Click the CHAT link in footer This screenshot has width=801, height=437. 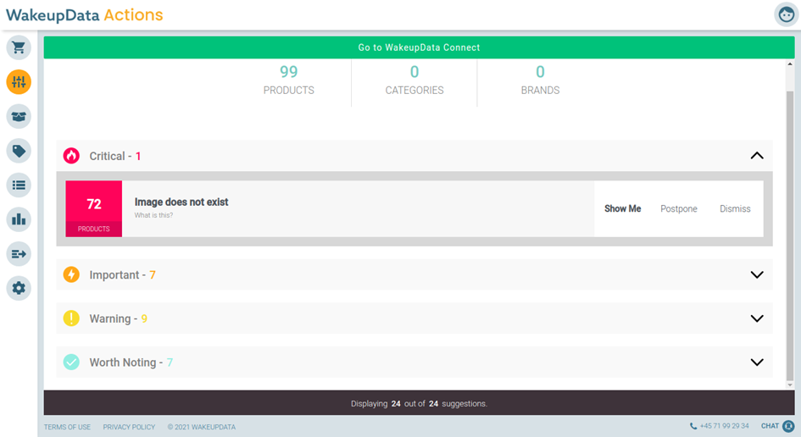770,426
